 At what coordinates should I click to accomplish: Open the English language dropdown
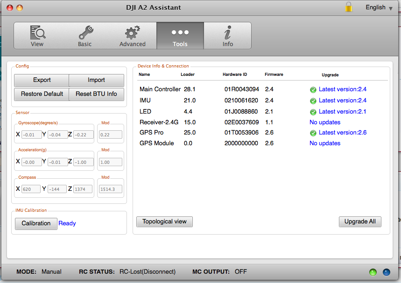pyautogui.click(x=379, y=7)
